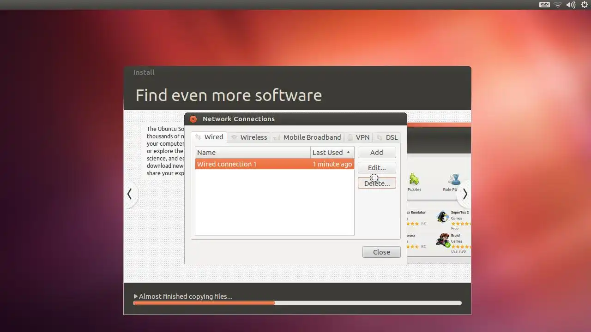The image size is (591, 332).
Task: Click the Delete... button
Action: (x=377, y=183)
